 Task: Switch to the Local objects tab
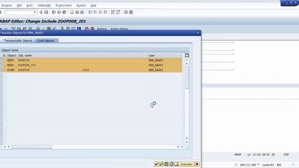coord(46,41)
